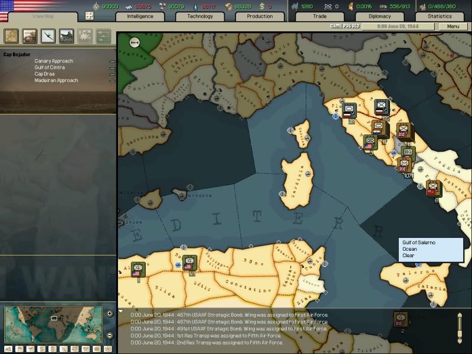The image size is (472, 354).
Task: Select Gulf of Cintra in the province list
Action: [x=51, y=67]
